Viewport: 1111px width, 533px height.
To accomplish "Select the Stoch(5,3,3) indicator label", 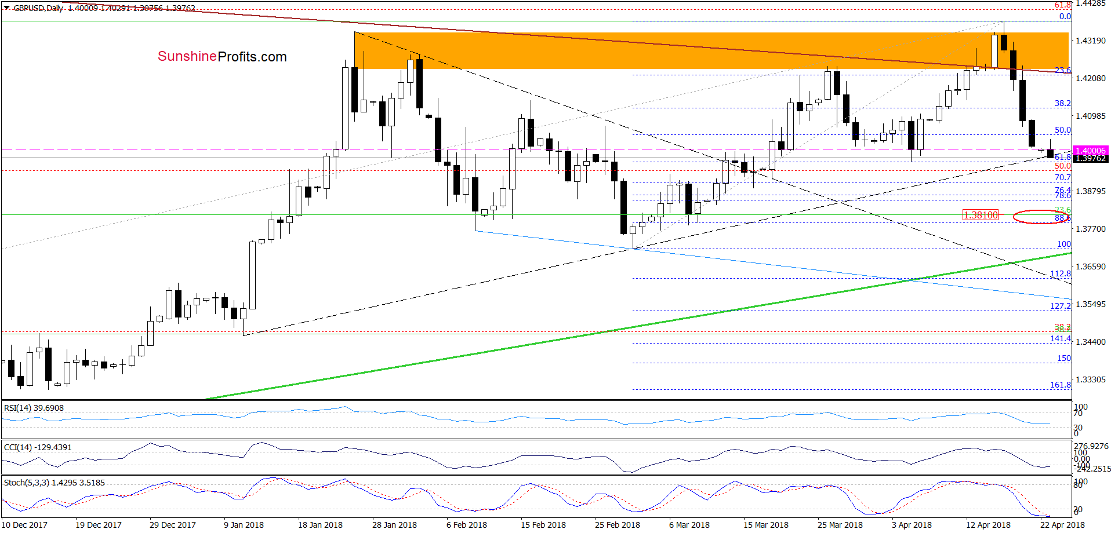I will point(55,483).
